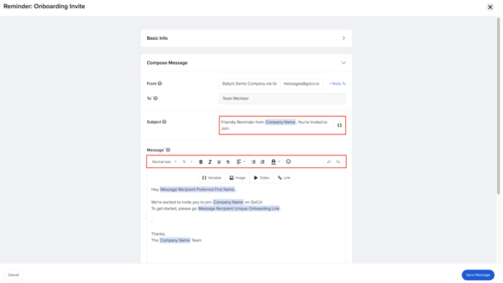Open the text alignment options
This screenshot has width=503, height=283.
(240, 161)
